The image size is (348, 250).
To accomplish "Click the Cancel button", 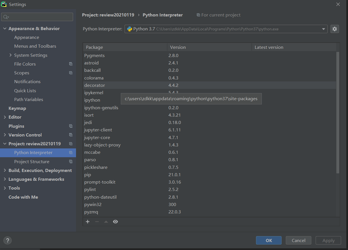I will [298, 240].
